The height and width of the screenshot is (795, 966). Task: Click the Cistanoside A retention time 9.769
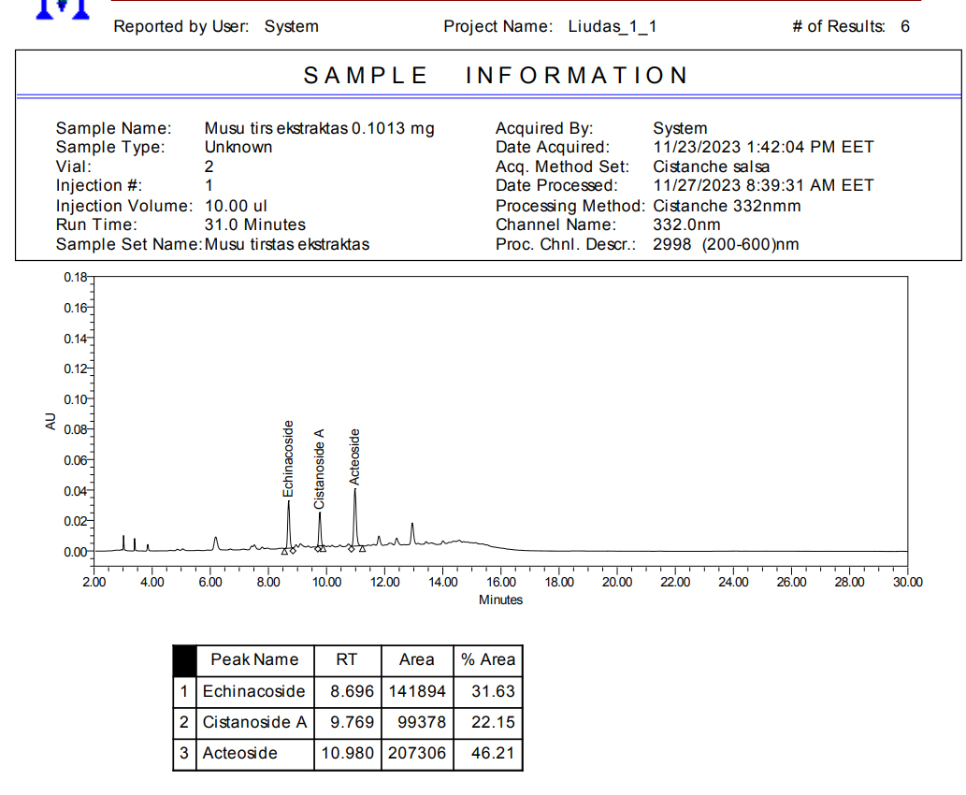[x=346, y=723]
